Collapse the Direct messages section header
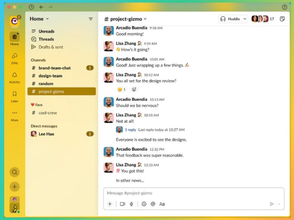Viewport: 294px width, 220px height. coord(44,126)
